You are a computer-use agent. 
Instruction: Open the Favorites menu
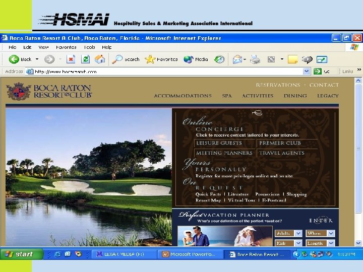click(66, 47)
